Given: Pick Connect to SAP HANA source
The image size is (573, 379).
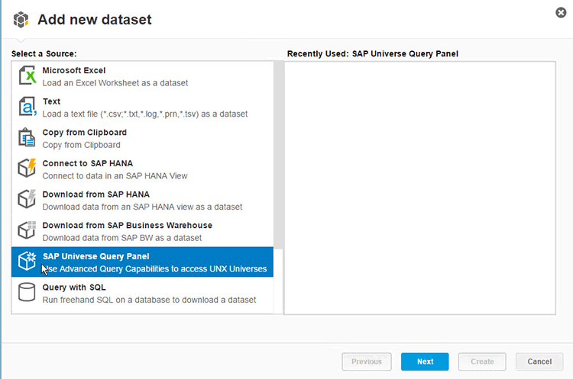Looking at the screenshot, I should tap(115, 169).
